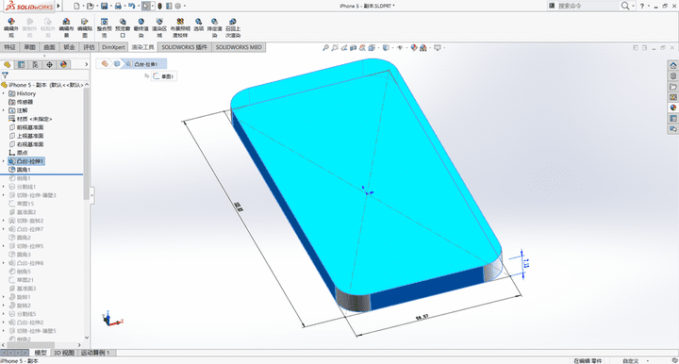Switch to the 特征 (Features) ribbon tab
The image size is (679, 364).
click(x=9, y=47)
